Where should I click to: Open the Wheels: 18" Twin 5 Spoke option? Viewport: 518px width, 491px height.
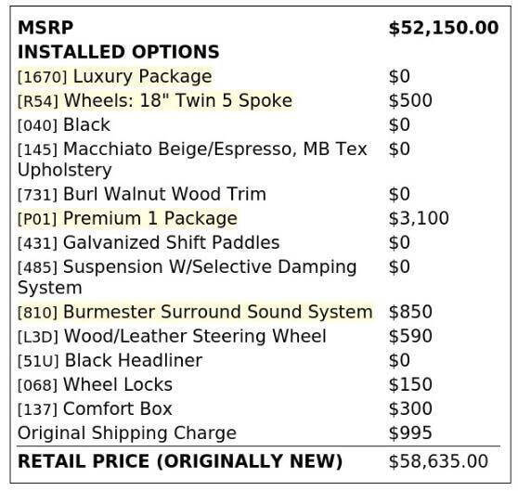click(x=155, y=101)
